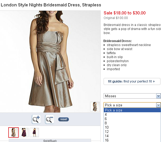Click the small preview thumbnail on main image
Viewport: 161px width, 142px height.
[95, 106]
